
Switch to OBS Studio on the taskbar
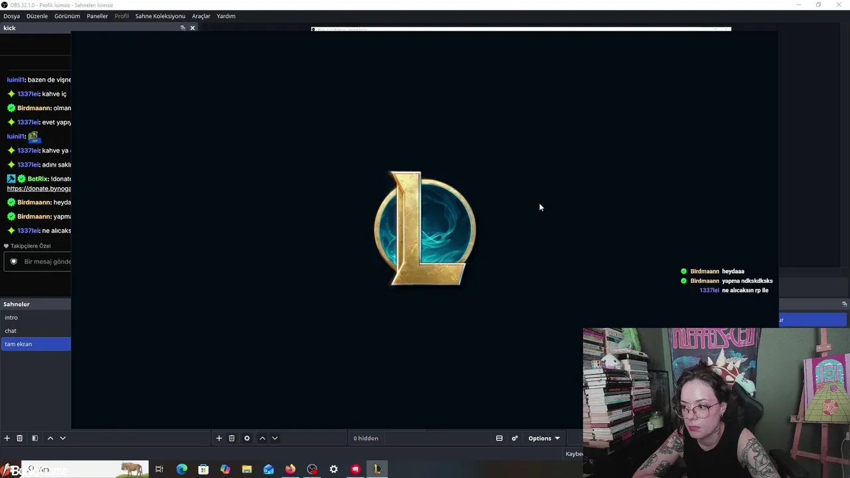click(312, 469)
